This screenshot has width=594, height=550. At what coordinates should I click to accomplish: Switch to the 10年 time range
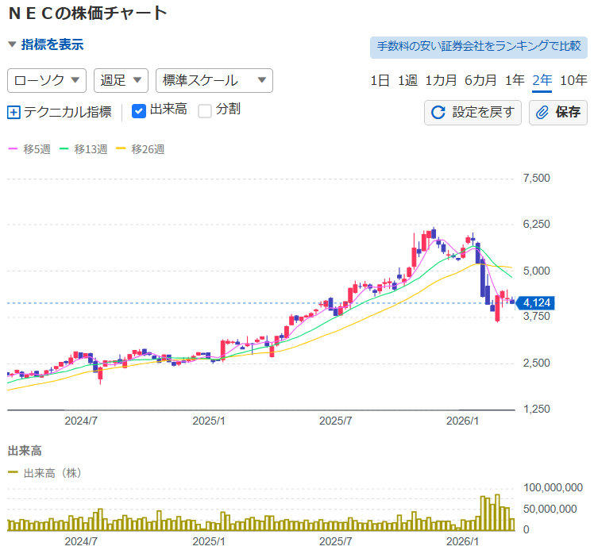click(573, 80)
